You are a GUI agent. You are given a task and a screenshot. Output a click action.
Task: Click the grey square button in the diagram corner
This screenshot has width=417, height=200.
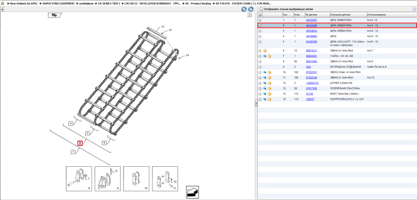(x=249, y=15)
